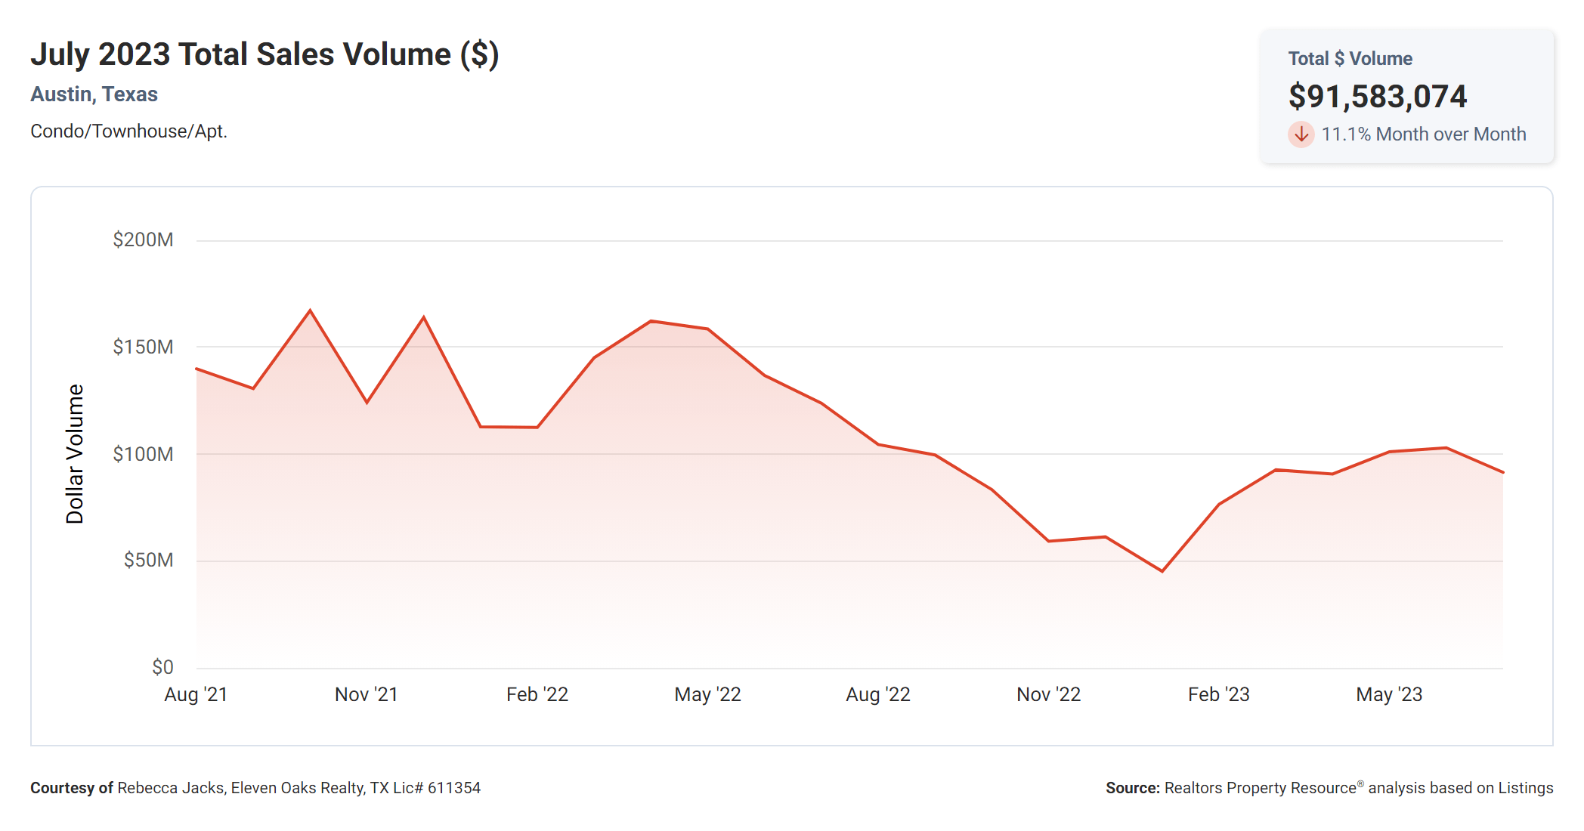Click the Nov '22 x-axis label
Viewport: 1584px width, 831px height.
[x=1048, y=695]
